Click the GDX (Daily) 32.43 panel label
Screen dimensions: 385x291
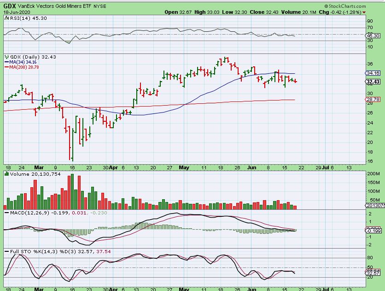point(33,57)
